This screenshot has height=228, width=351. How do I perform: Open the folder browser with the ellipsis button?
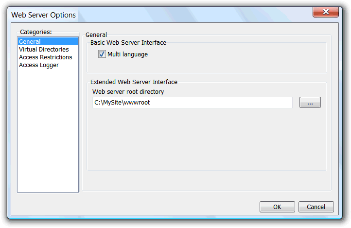310,103
